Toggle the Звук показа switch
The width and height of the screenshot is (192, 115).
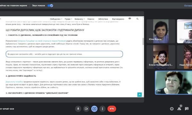(x=50, y=5)
